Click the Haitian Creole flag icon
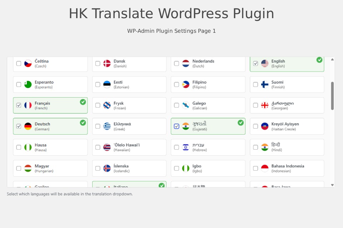Image resolution: width=343 pixels, height=228 pixels. coord(265,126)
